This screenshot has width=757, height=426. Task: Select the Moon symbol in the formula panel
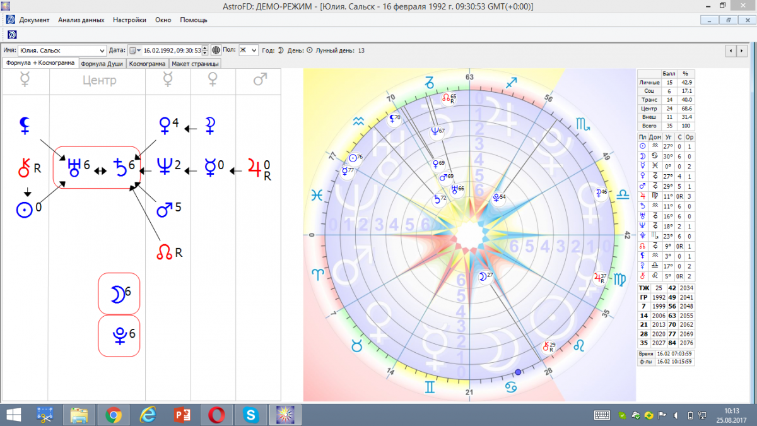tap(117, 294)
